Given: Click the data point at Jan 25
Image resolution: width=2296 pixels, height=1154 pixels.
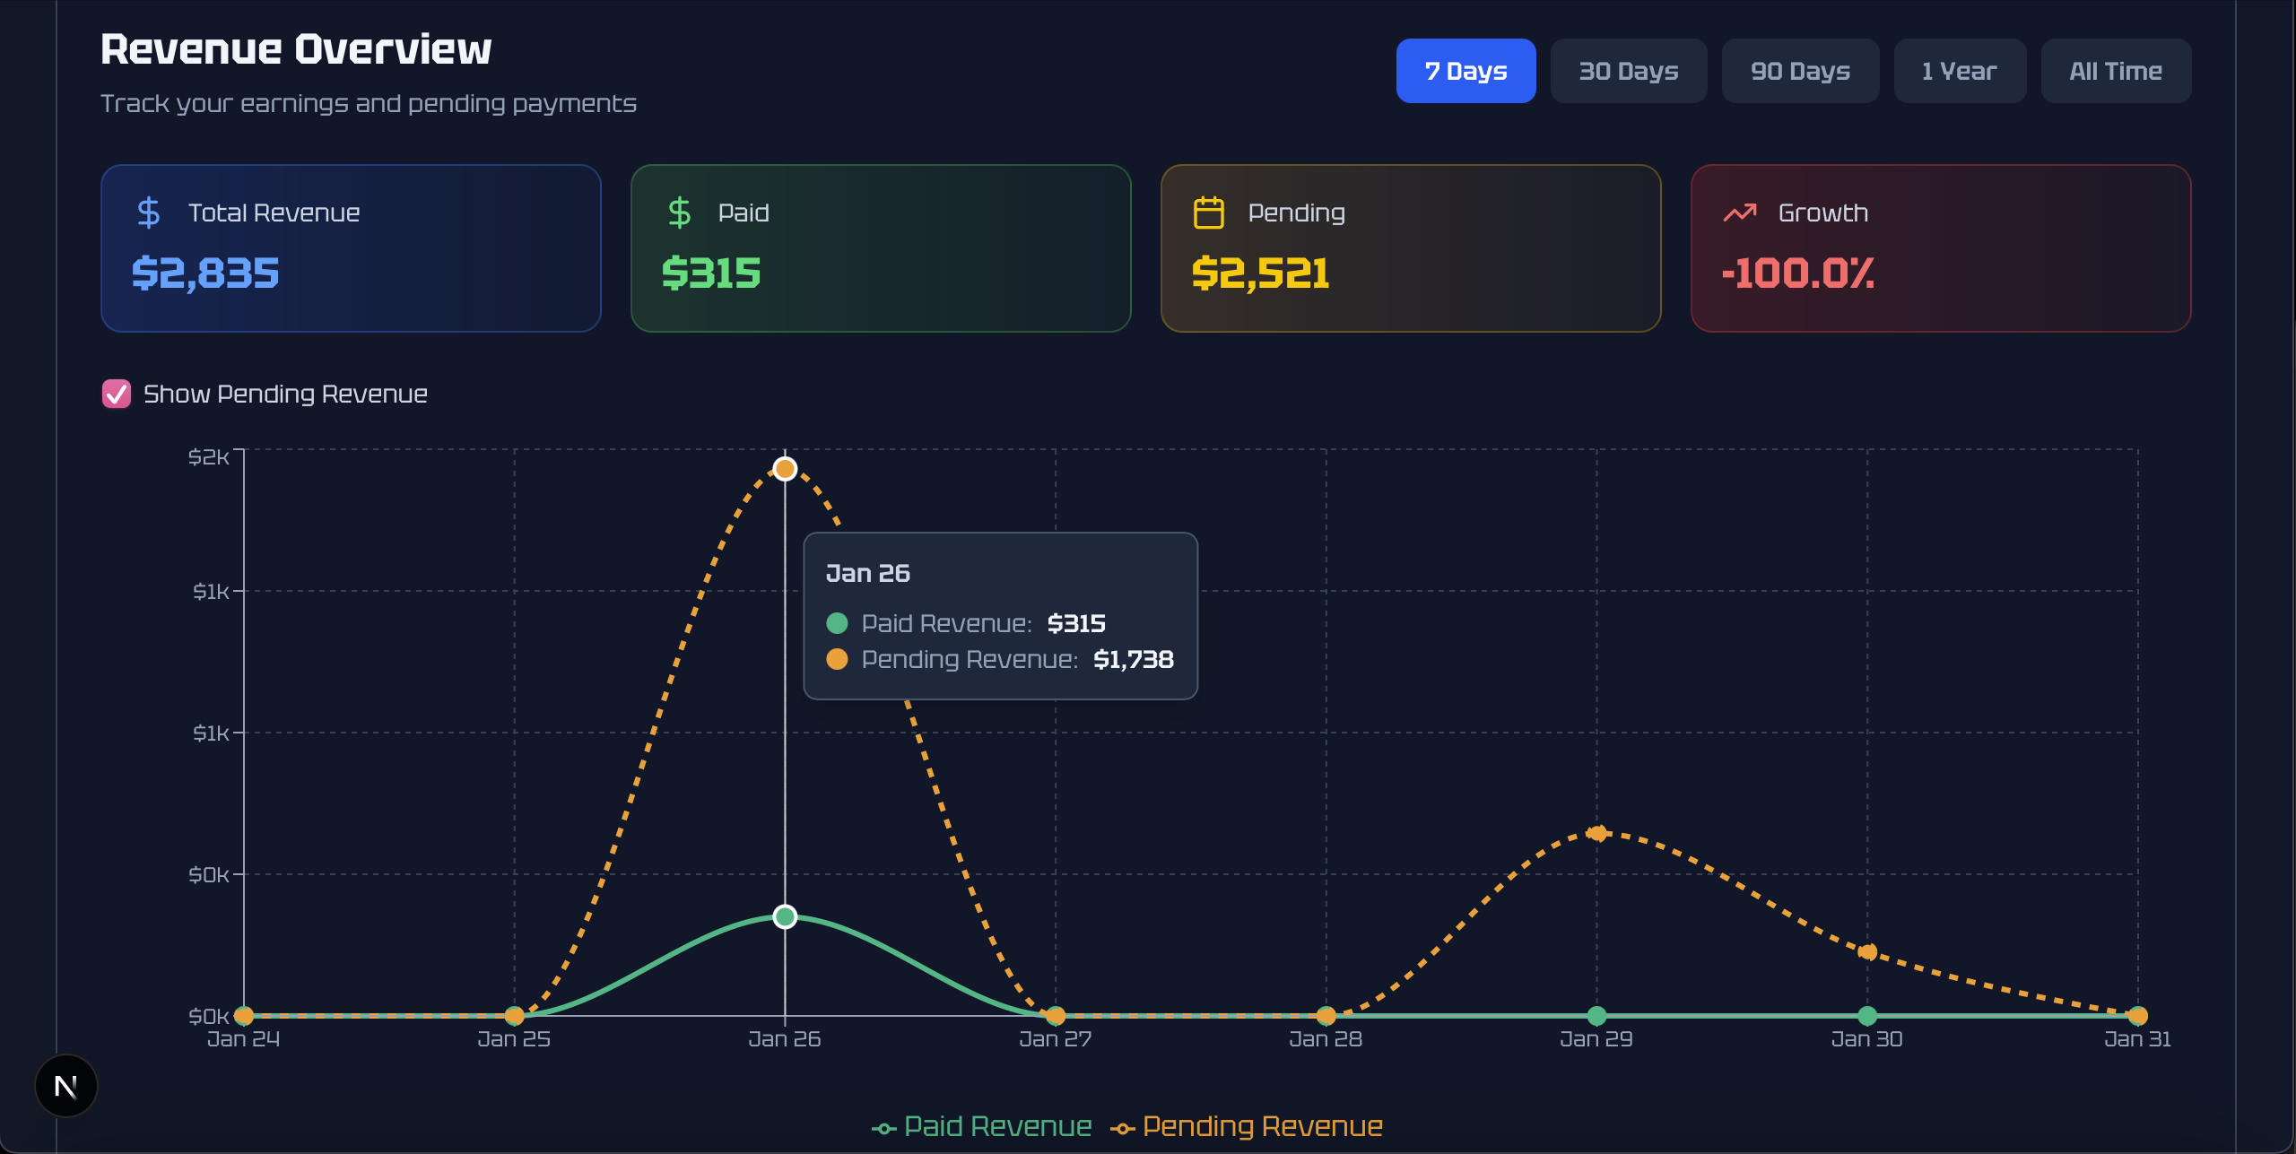Looking at the screenshot, I should [514, 1016].
